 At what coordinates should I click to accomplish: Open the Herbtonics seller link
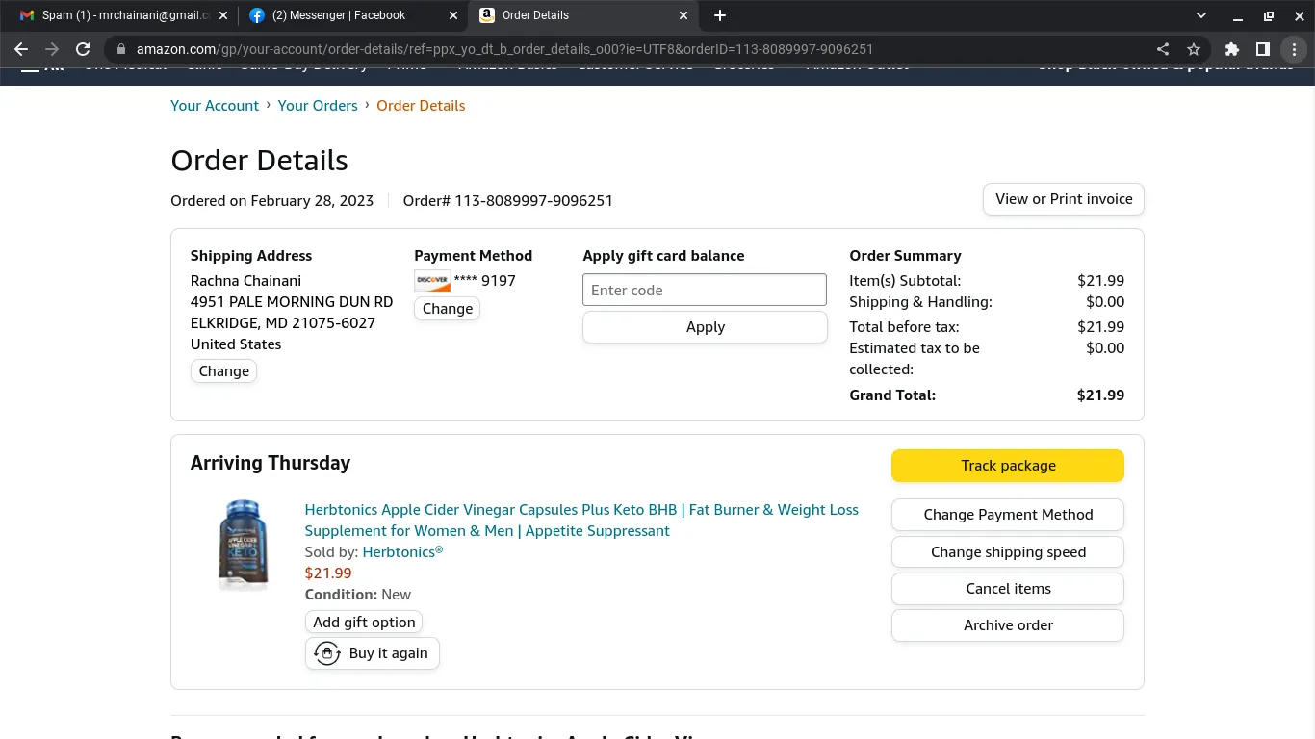(402, 552)
